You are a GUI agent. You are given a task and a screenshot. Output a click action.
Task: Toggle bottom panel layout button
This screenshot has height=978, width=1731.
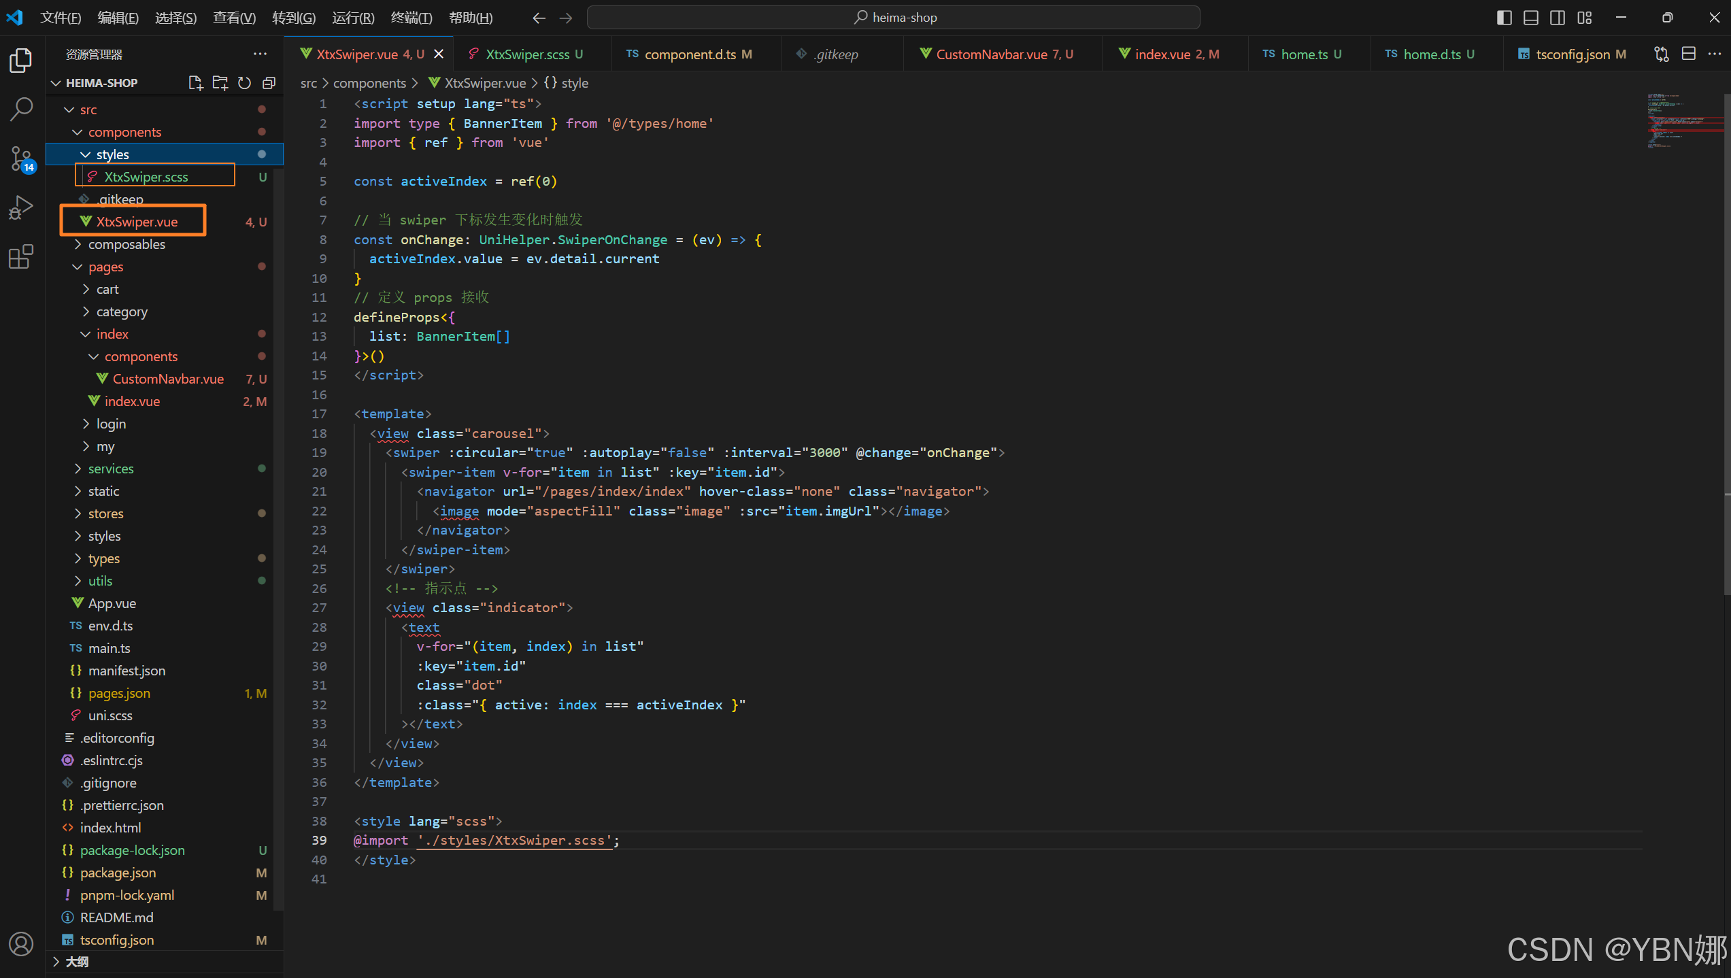point(1530,18)
